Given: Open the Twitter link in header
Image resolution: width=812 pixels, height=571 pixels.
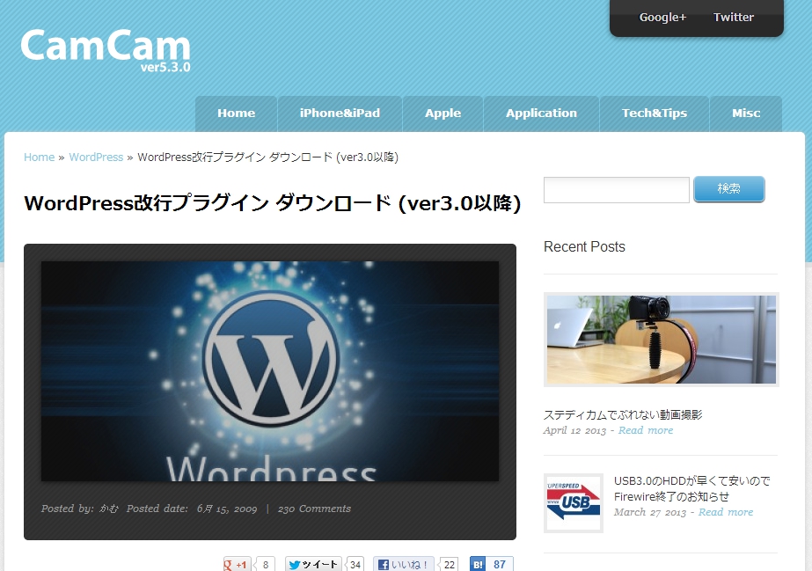Looking at the screenshot, I should coord(734,17).
